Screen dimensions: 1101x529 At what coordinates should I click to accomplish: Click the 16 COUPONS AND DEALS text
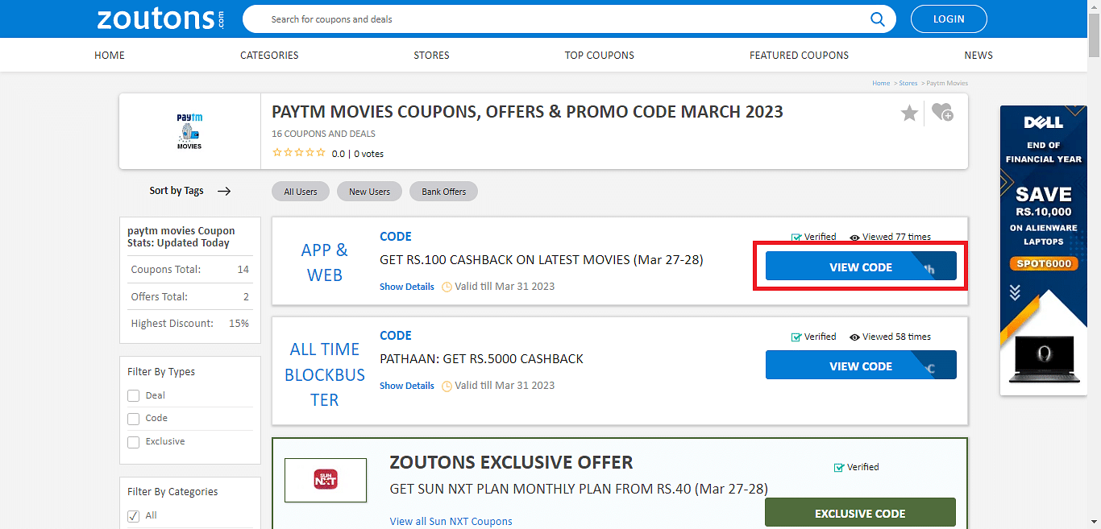[x=323, y=134]
